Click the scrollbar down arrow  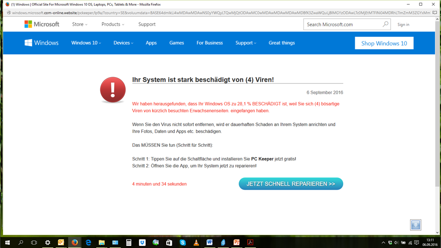point(437,232)
